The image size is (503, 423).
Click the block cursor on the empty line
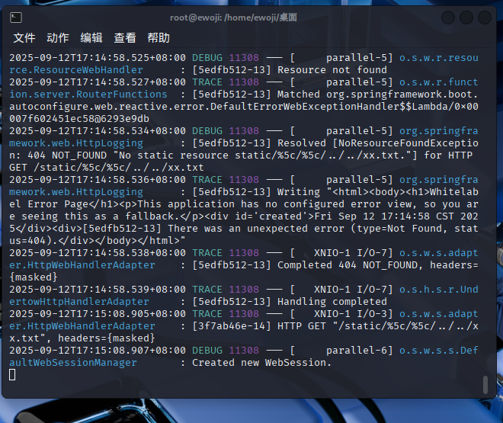[12, 374]
